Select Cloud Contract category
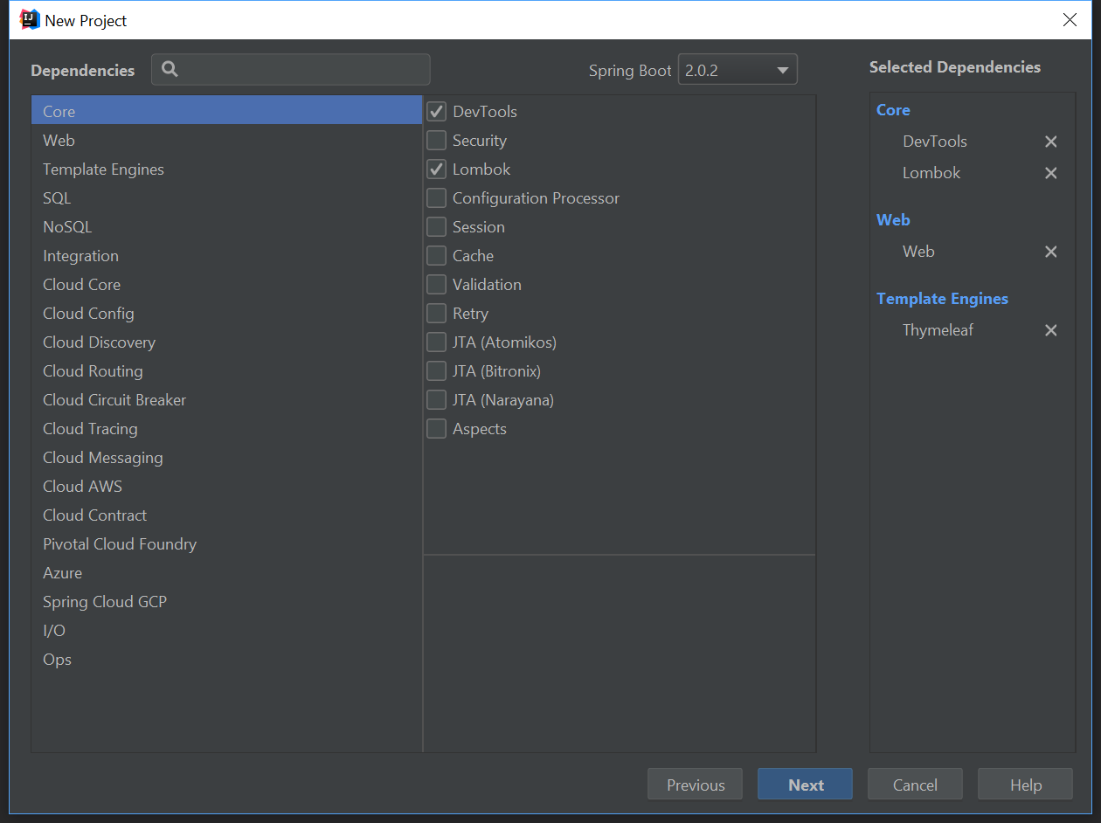Viewport: 1101px width, 823px height. pos(226,515)
